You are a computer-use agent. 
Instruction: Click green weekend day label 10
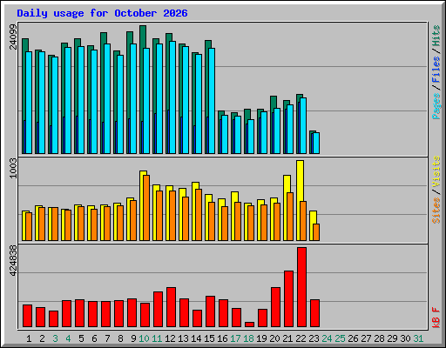pyautogui.click(x=144, y=338)
